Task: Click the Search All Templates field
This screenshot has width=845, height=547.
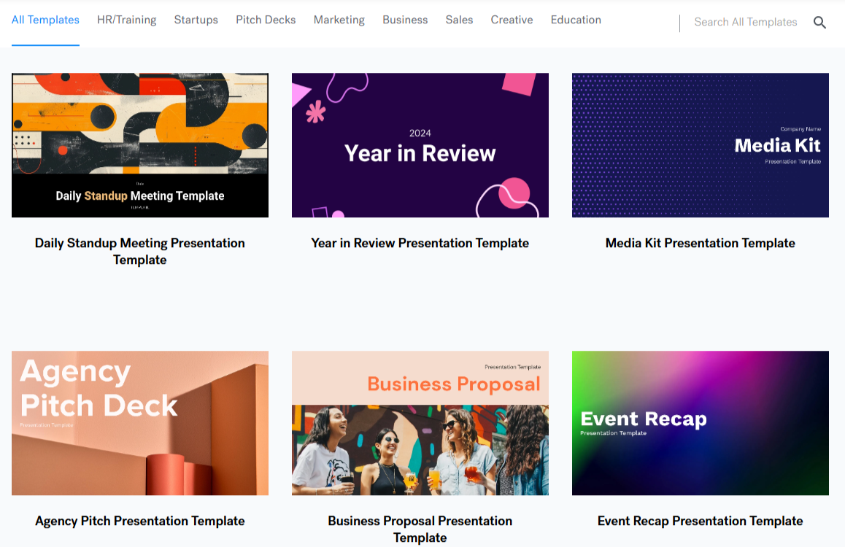Action: 745,23
